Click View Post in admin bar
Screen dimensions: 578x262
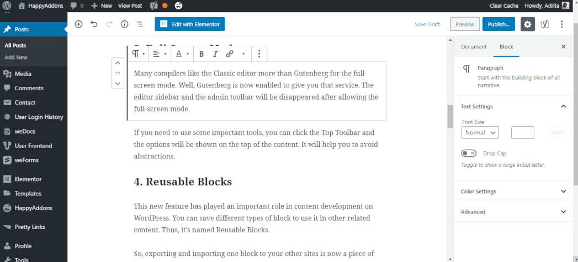[130, 6]
